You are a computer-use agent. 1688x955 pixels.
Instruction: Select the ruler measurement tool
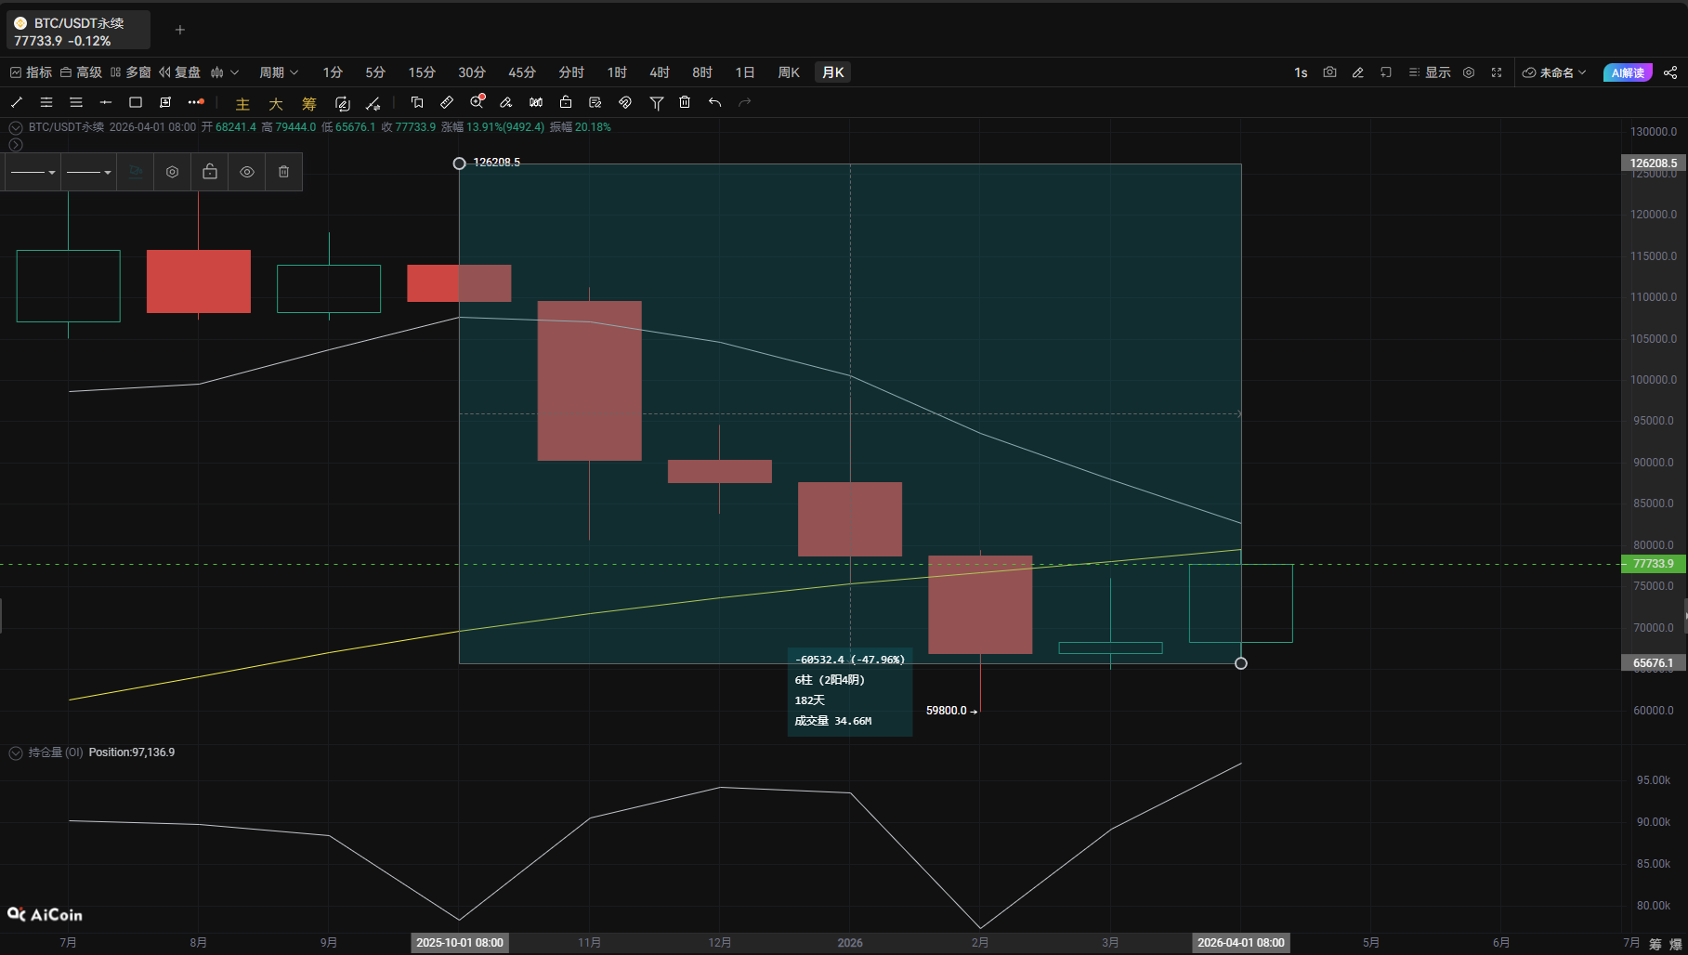click(x=447, y=102)
